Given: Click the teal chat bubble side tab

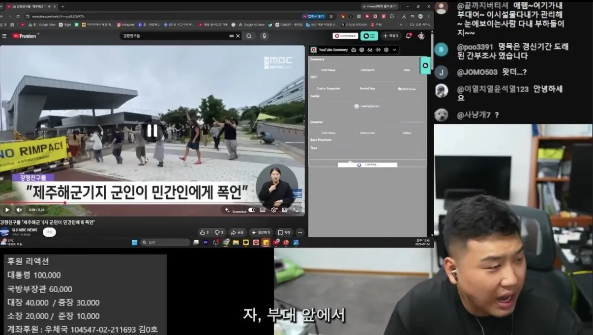Looking at the screenshot, I should (x=425, y=65).
